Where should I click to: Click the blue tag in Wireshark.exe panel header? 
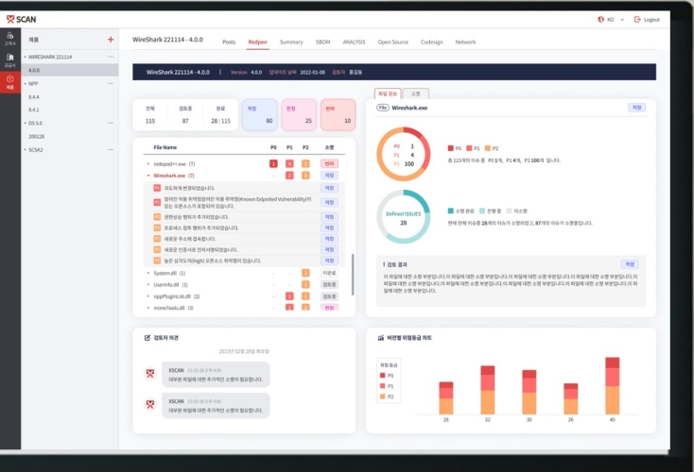click(x=636, y=108)
